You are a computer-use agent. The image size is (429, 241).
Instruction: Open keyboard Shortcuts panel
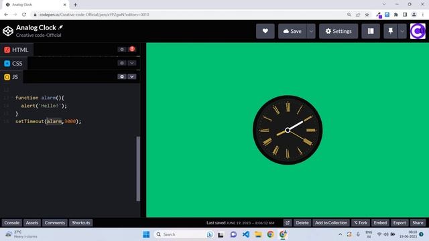[81, 223]
